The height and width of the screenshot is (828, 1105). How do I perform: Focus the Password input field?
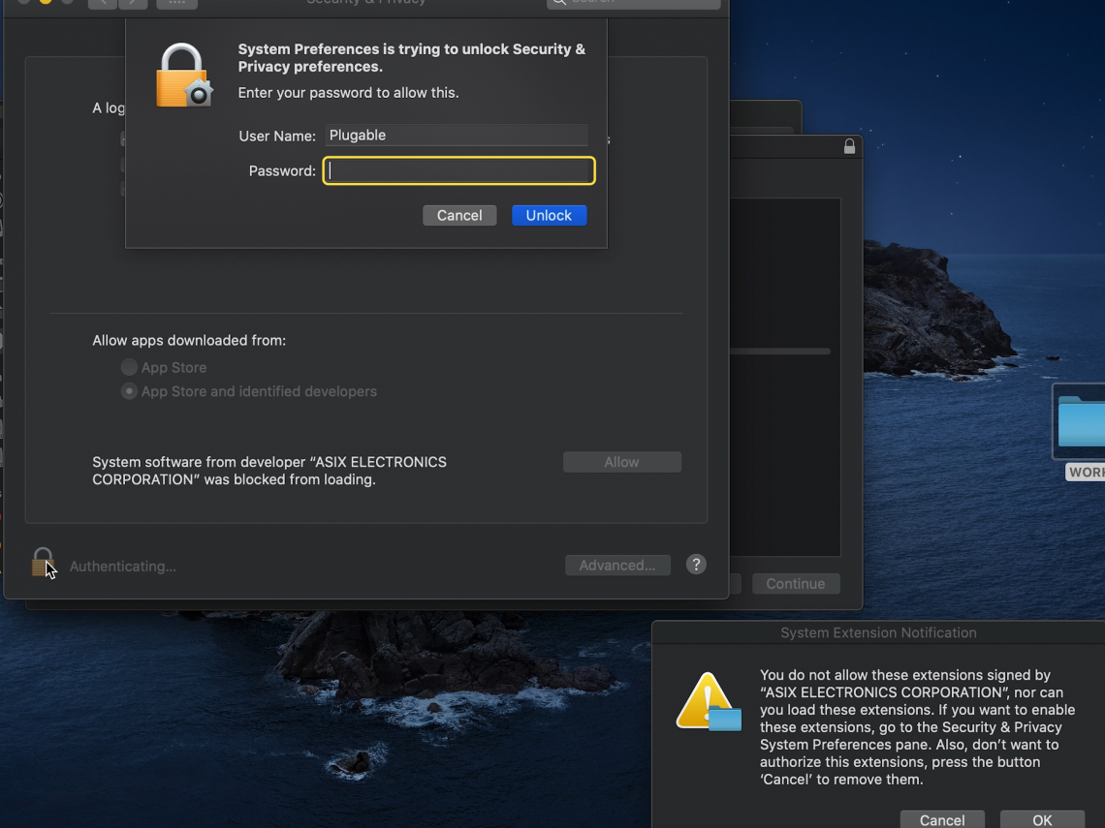pyautogui.click(x=458, y=171)
